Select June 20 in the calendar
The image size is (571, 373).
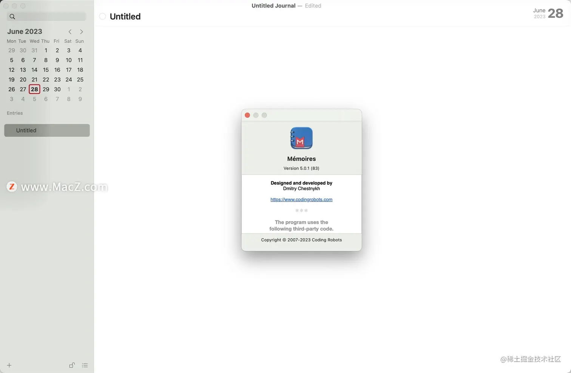point(23,80)
